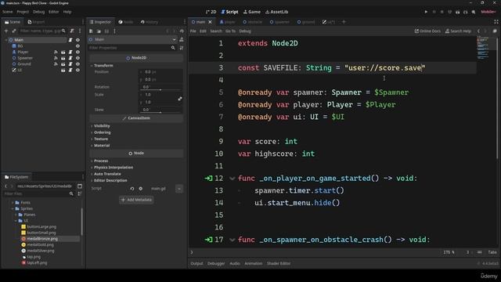The width and height of the screenshot is (501, 282).
Task: Save the edited resource in Inspector toolbar
Action: (x=106, y=31)
